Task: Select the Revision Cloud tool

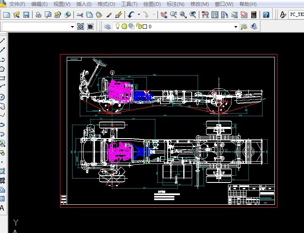Action: pyautogui.click(x=3, y=106)
